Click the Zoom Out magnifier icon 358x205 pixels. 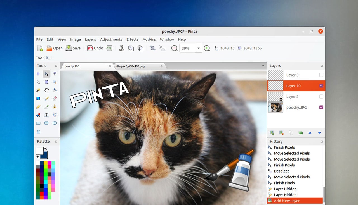tap(174, 48)
